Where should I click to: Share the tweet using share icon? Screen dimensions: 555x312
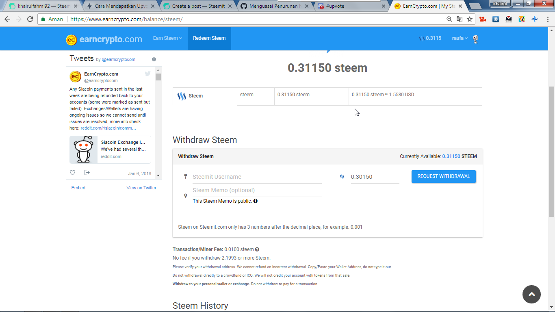pyautogui.click(x=87, y=173)
